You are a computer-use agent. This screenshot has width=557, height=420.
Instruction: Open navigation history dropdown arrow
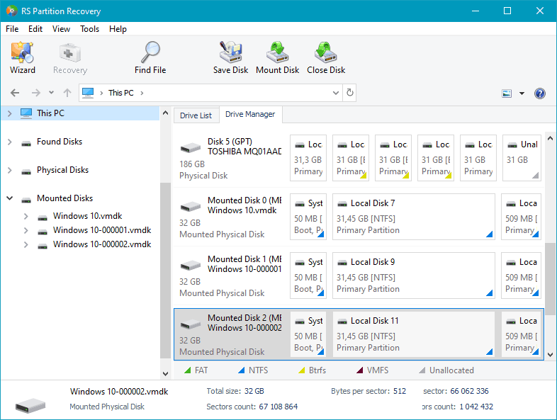[x=52, y=93]
